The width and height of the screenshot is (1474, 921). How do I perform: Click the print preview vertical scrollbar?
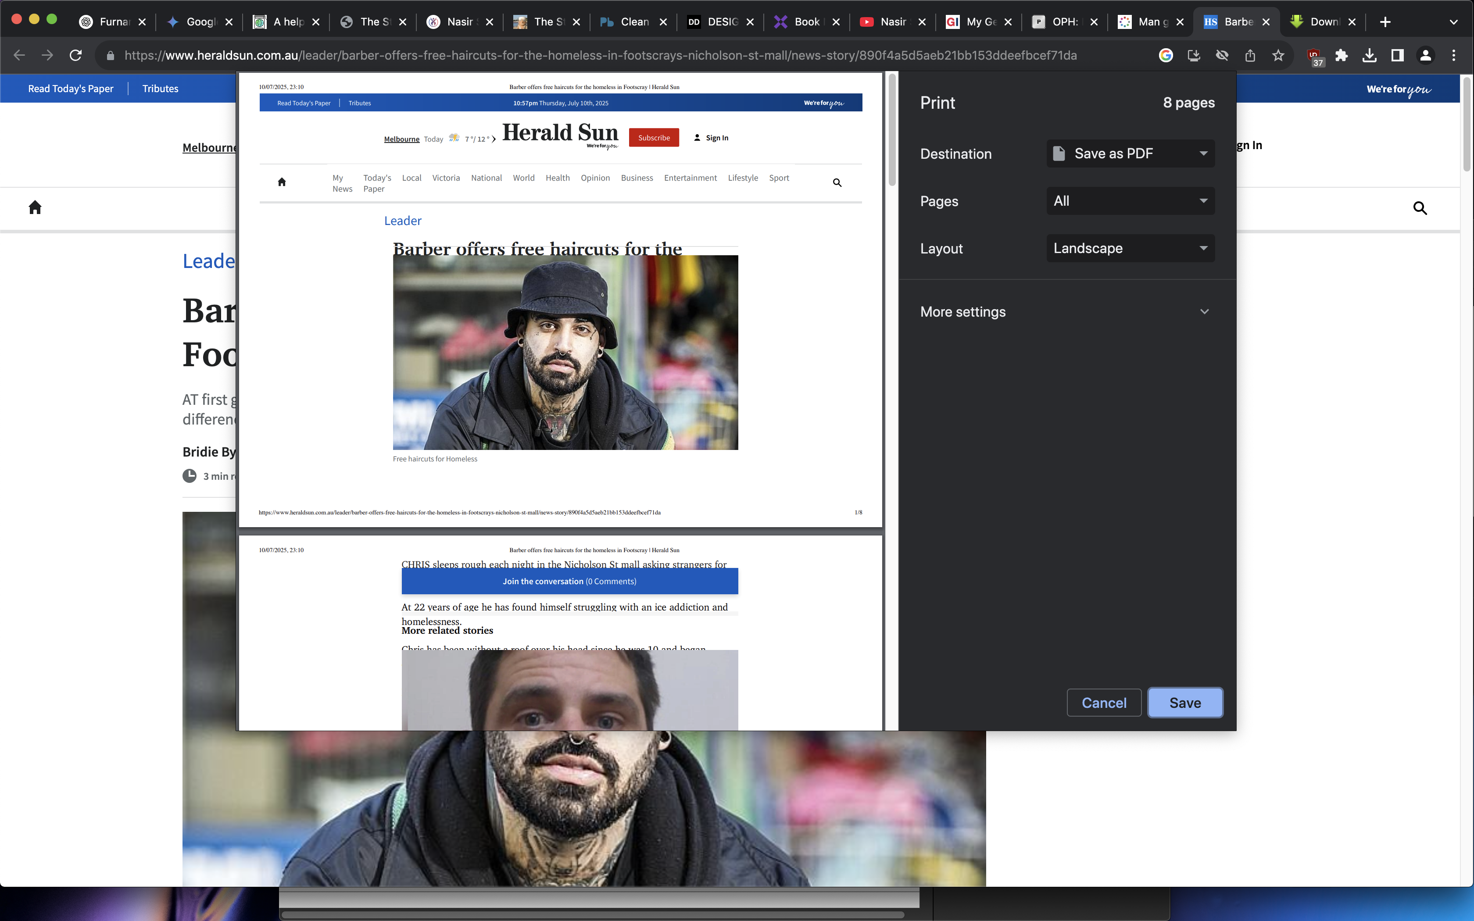(892, 129)
